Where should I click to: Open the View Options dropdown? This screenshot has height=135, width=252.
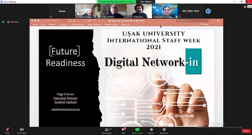coord(147,2)
